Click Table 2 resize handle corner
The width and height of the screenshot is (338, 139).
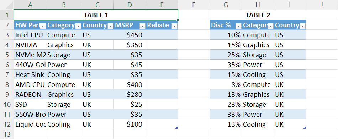pyautogui.click(x=305, y=128)
